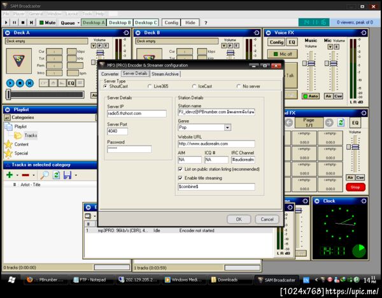Open the Queue dropdown arrow
The image size is (382, 298).
click(78, 23)
